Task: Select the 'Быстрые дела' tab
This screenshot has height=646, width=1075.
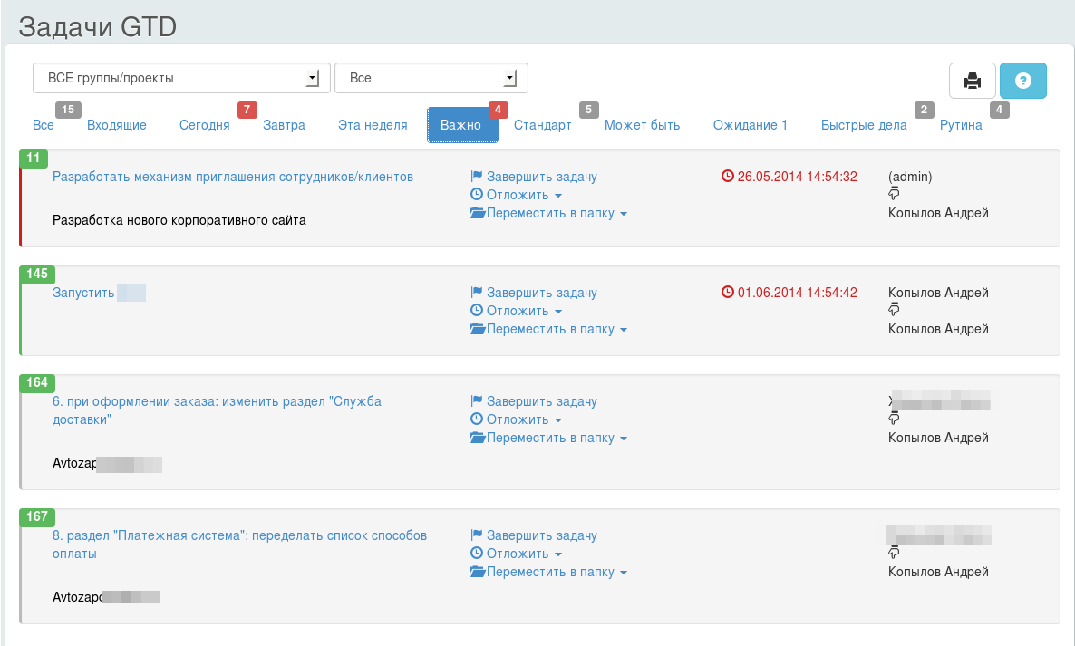Action: click(x=863, y=125)
